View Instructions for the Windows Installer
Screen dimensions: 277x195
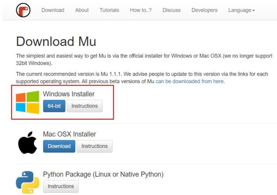click(84, 106)
